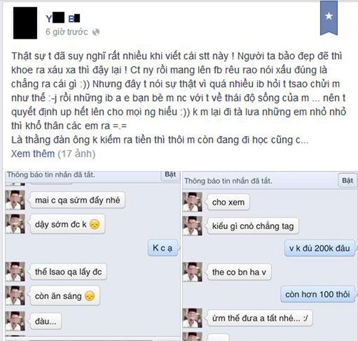Expand post with 'Xem thêm' link
Viewport: 358px width, 341px height.
pyautogui.click(x=33, y=154)
